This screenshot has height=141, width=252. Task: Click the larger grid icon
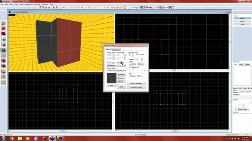tap(49, 7)
